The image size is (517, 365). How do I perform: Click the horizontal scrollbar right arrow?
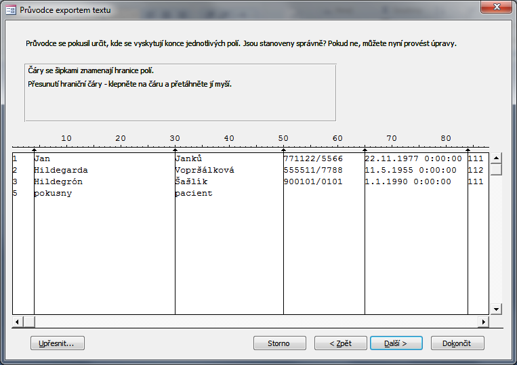point(483,322)
